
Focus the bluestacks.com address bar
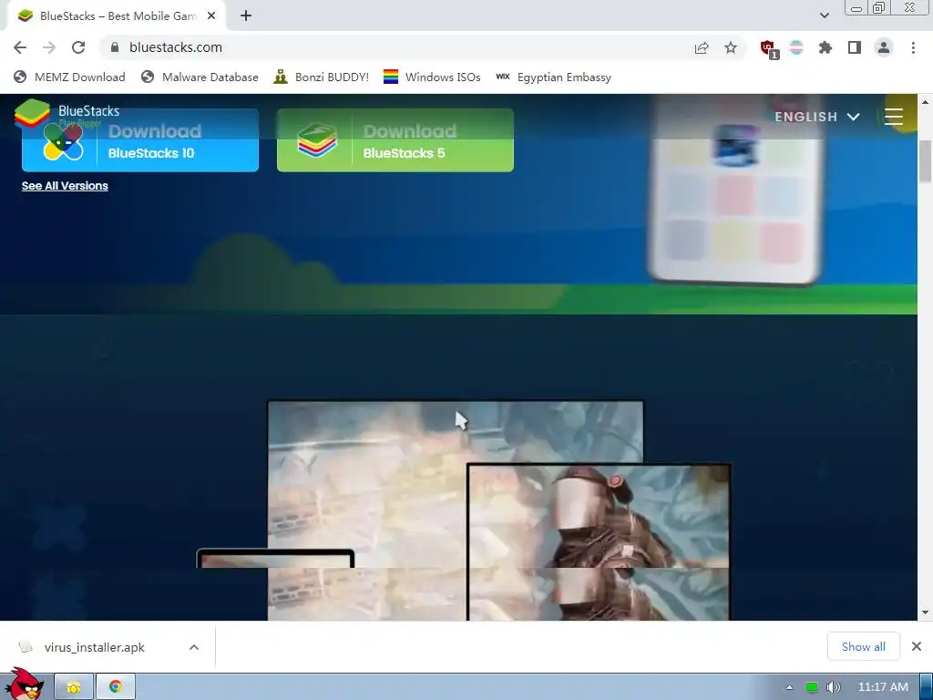coord(399,47)
